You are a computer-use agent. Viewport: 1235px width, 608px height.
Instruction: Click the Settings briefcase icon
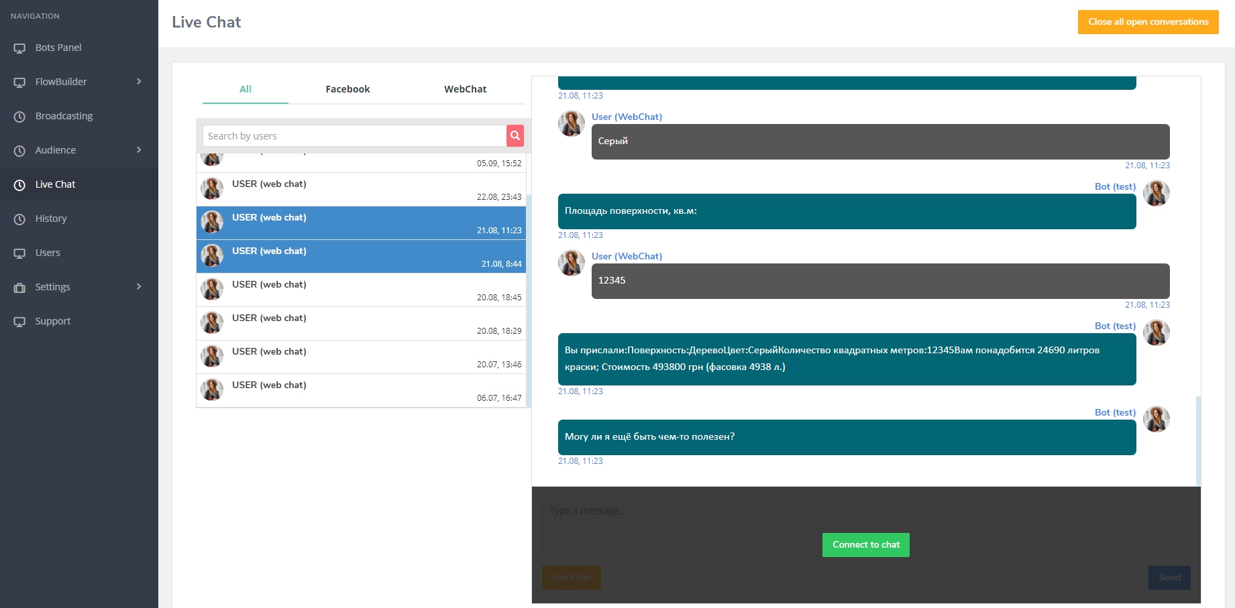coord(19,288)
